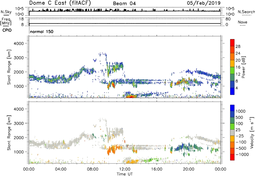Click the Nave axis value '80'
255x176 pixels.
[228, 19]
